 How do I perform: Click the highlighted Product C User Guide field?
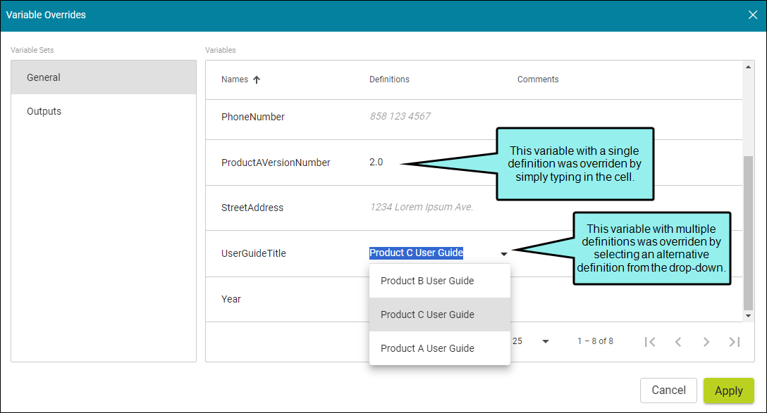tap(416, 253)
